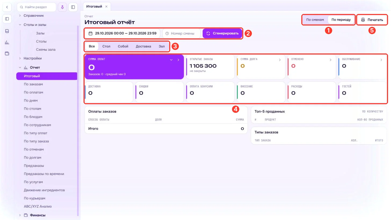Filter the report by Доставка orders
The height and width of the screenshot is (220, 391).
(x=143, y=46)
